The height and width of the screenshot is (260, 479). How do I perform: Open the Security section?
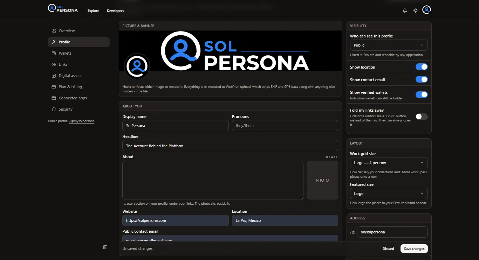click(x=79, y=109)
